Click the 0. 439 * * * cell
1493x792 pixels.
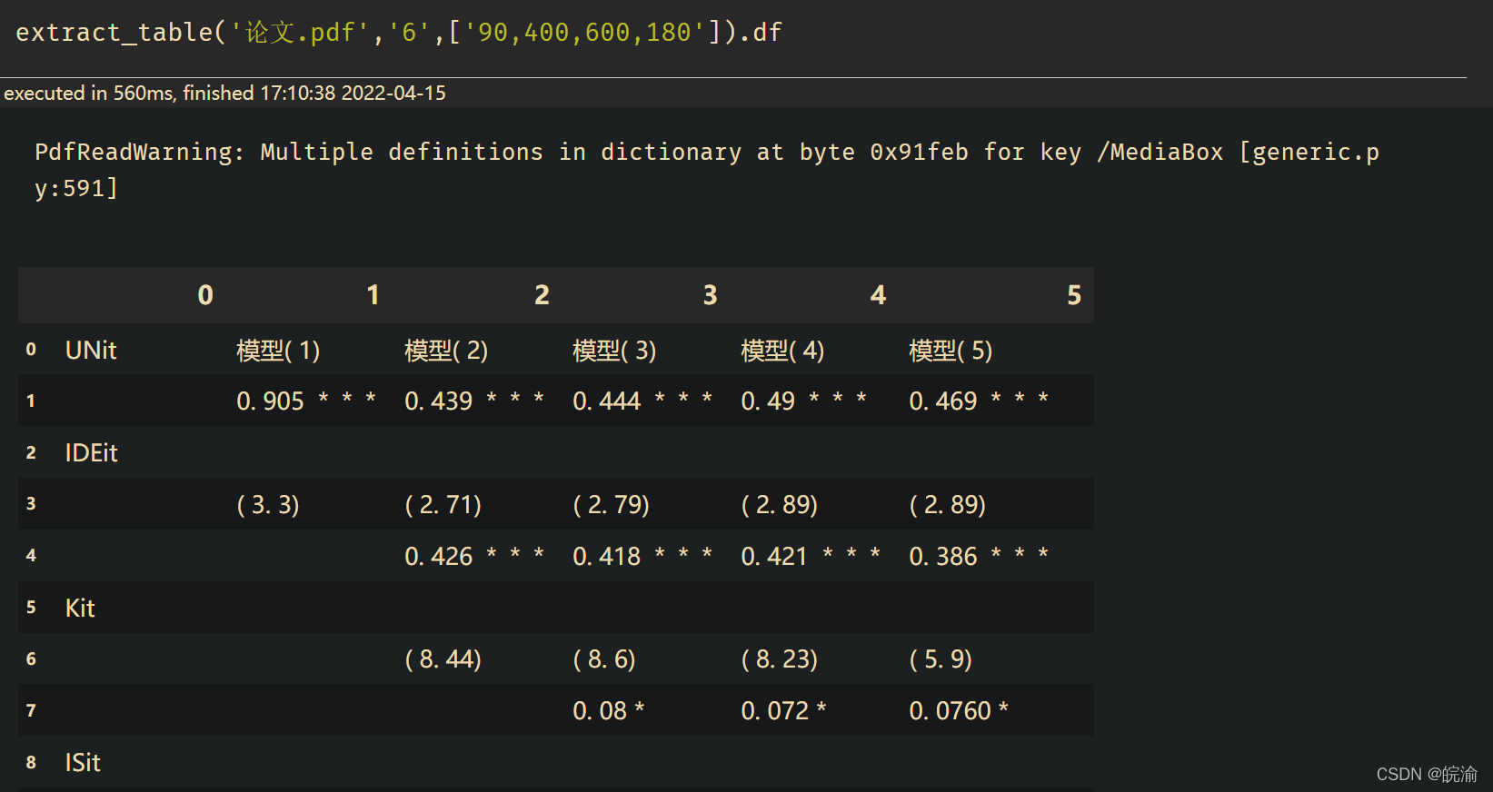pos(474,401)
